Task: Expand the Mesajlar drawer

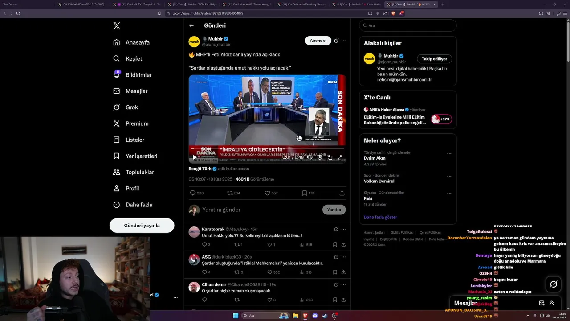Action: pyautogui.click(x=551, y=303)
